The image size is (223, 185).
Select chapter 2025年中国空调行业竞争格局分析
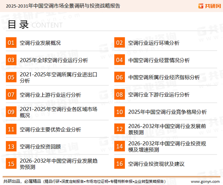(x=167, y=112)
